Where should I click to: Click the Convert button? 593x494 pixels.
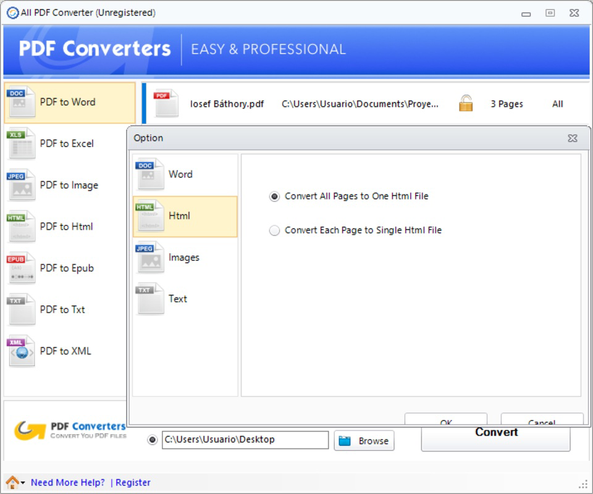(x=496, y=438)
